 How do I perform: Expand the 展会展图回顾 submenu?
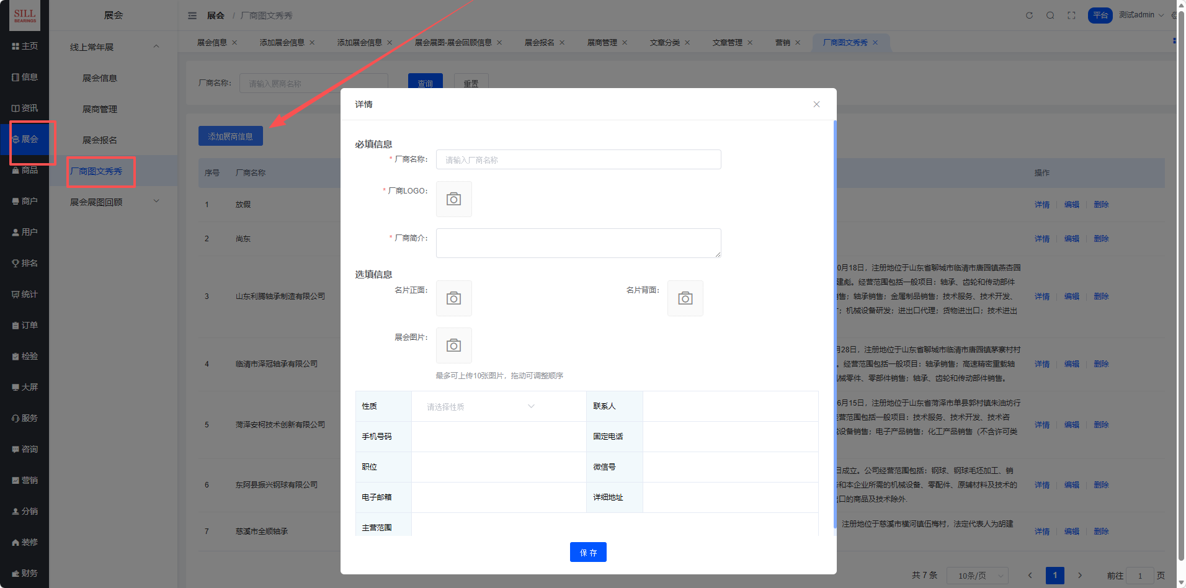(x=156, y=202)
